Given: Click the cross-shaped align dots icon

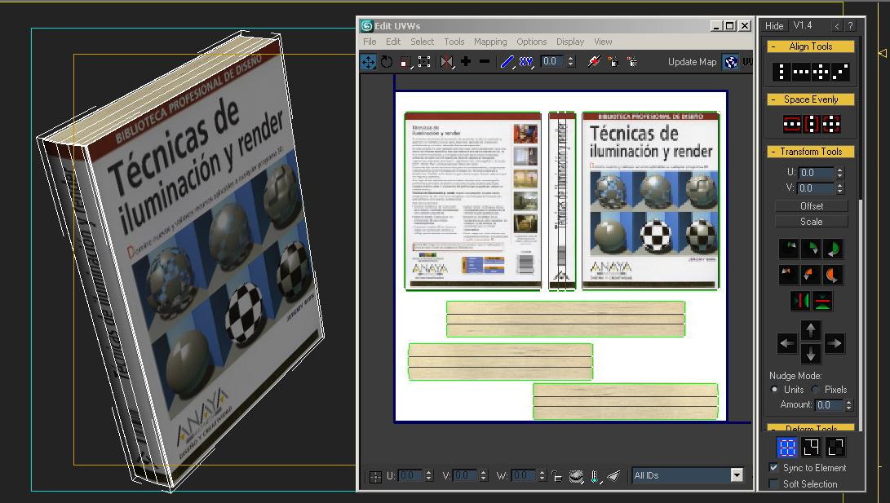Looking at the screenshot, I should [x=820, y=72].
